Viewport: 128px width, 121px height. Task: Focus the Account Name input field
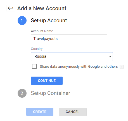(69, 39)
